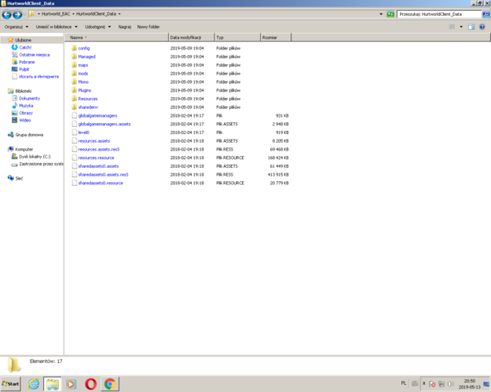Open Ulubione in the navigation pane
Screen dimensions: 491x392
click(23, 40)
